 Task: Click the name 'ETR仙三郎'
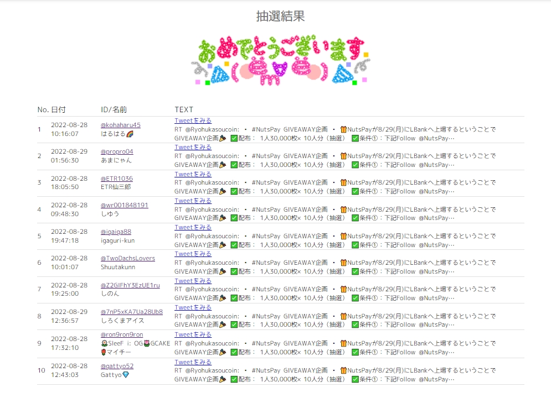[x=116, y=187]
